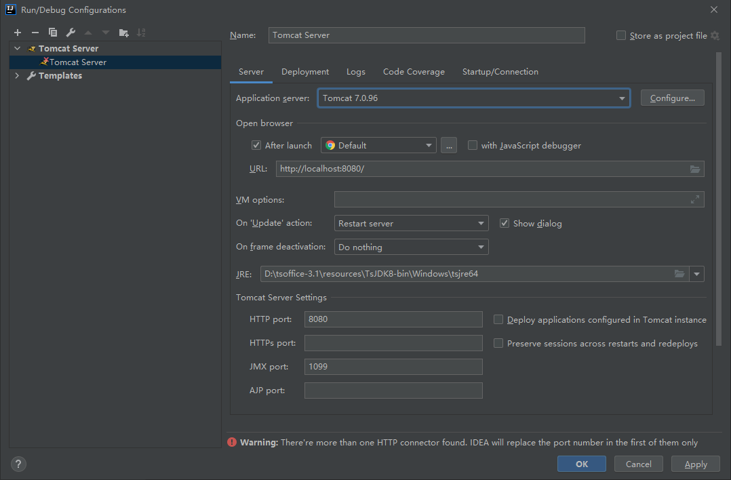Click the HTTPs port field
The height and width of the screenshot is (480, 731).
pos(393,343)
